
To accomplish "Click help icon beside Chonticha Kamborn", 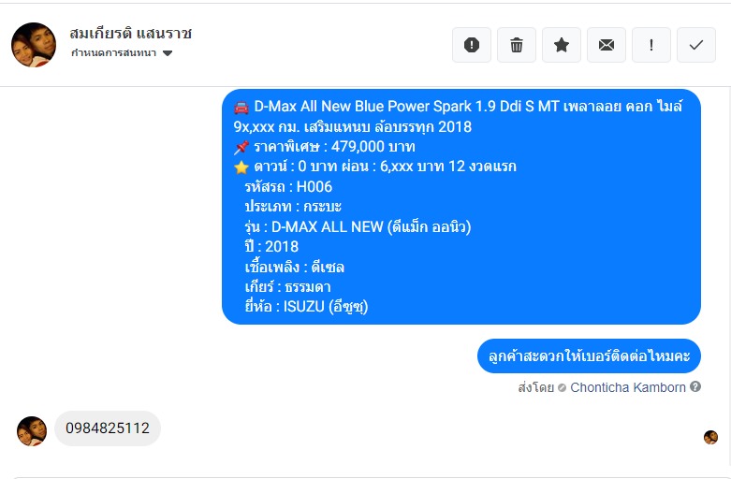I will 695,386.
